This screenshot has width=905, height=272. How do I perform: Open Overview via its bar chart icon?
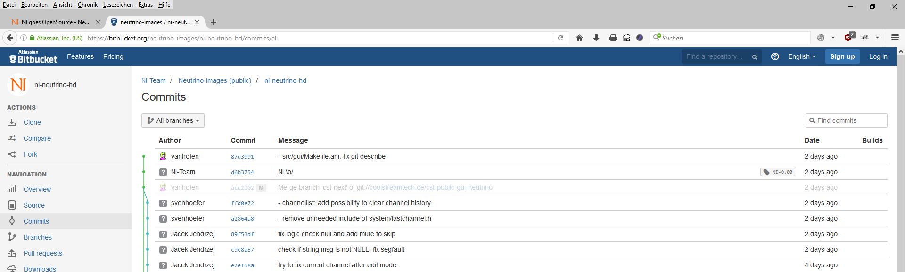point(12,189)
